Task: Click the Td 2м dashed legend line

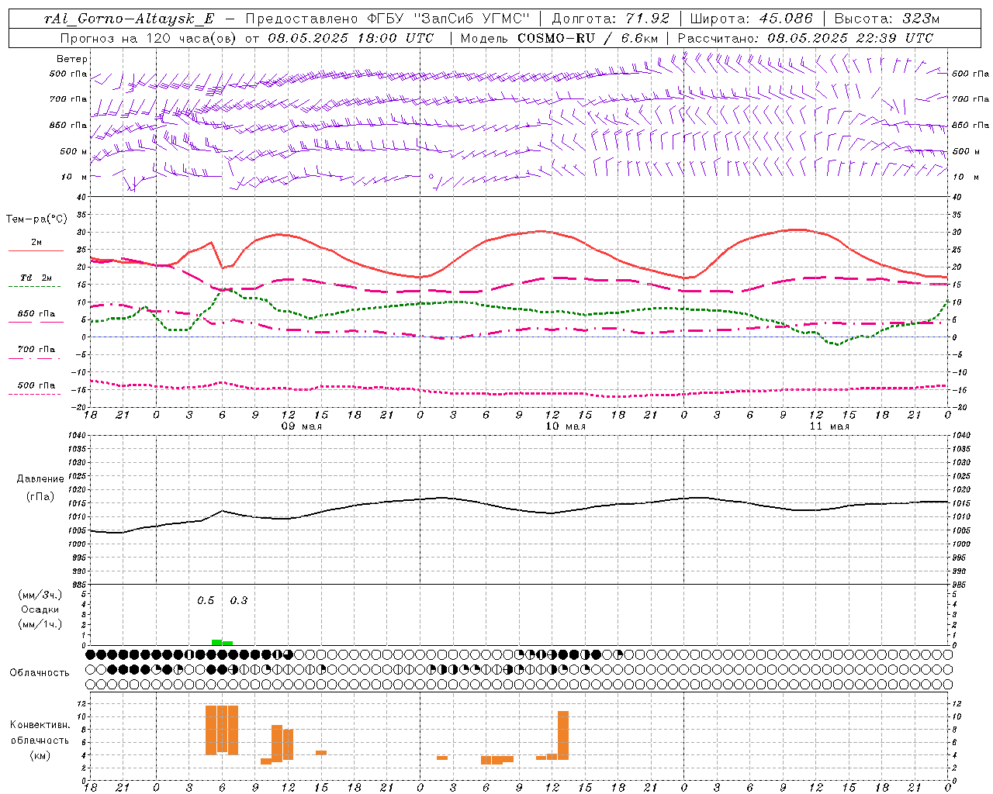Action: 36,287
